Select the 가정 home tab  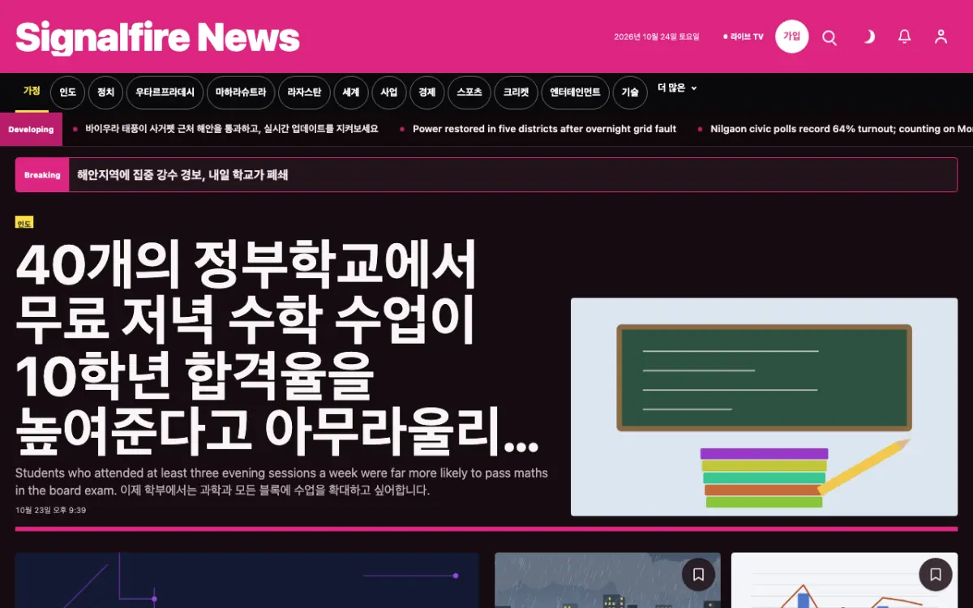pos(32,91)
